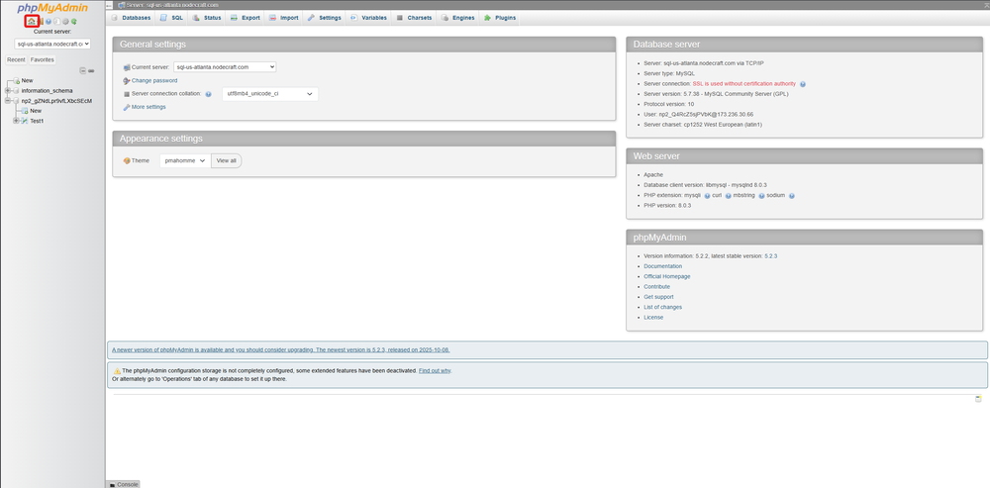Screen dimensions: 990x488
Task: Click the link/unlink panel icon in navigation tree
Action: pos(91,70)
